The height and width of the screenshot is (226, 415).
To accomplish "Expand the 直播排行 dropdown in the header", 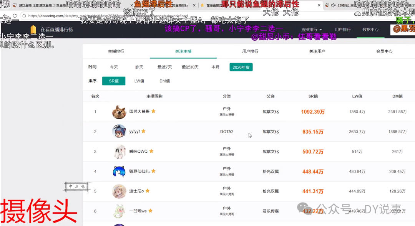I will point(311,30).
